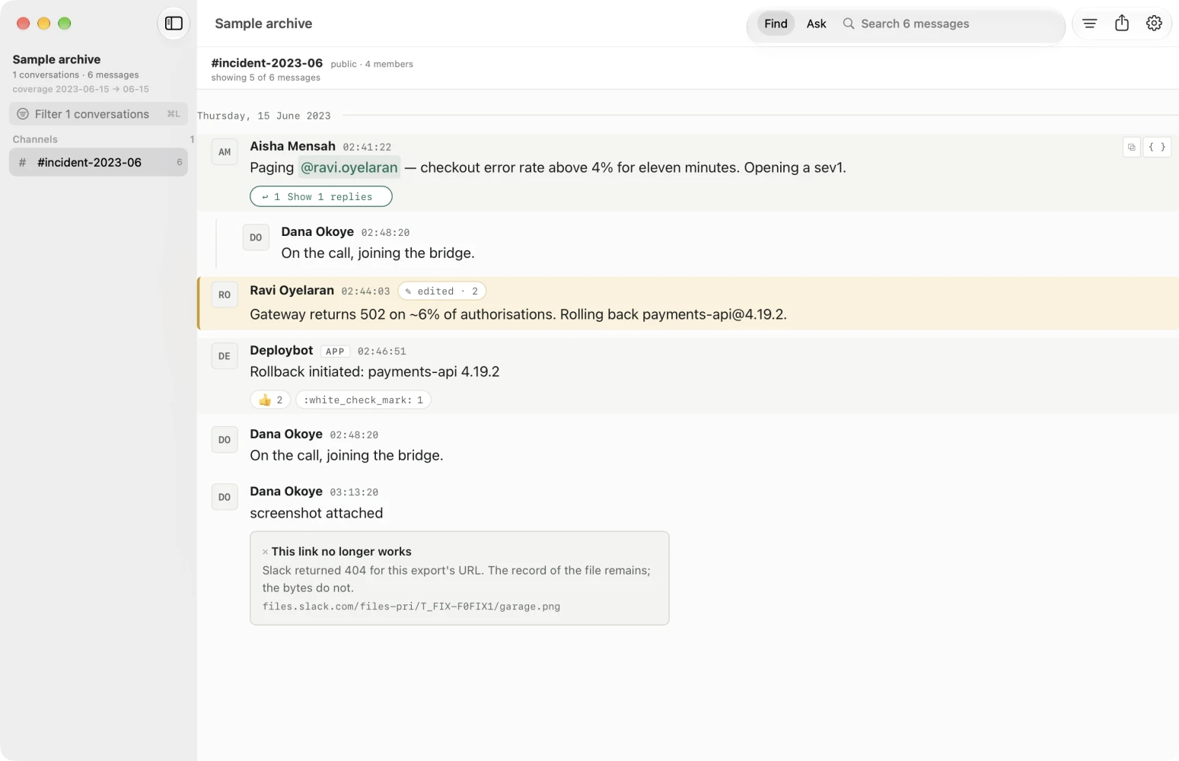Open the filter lines toolbar icon

point(1090,24)
